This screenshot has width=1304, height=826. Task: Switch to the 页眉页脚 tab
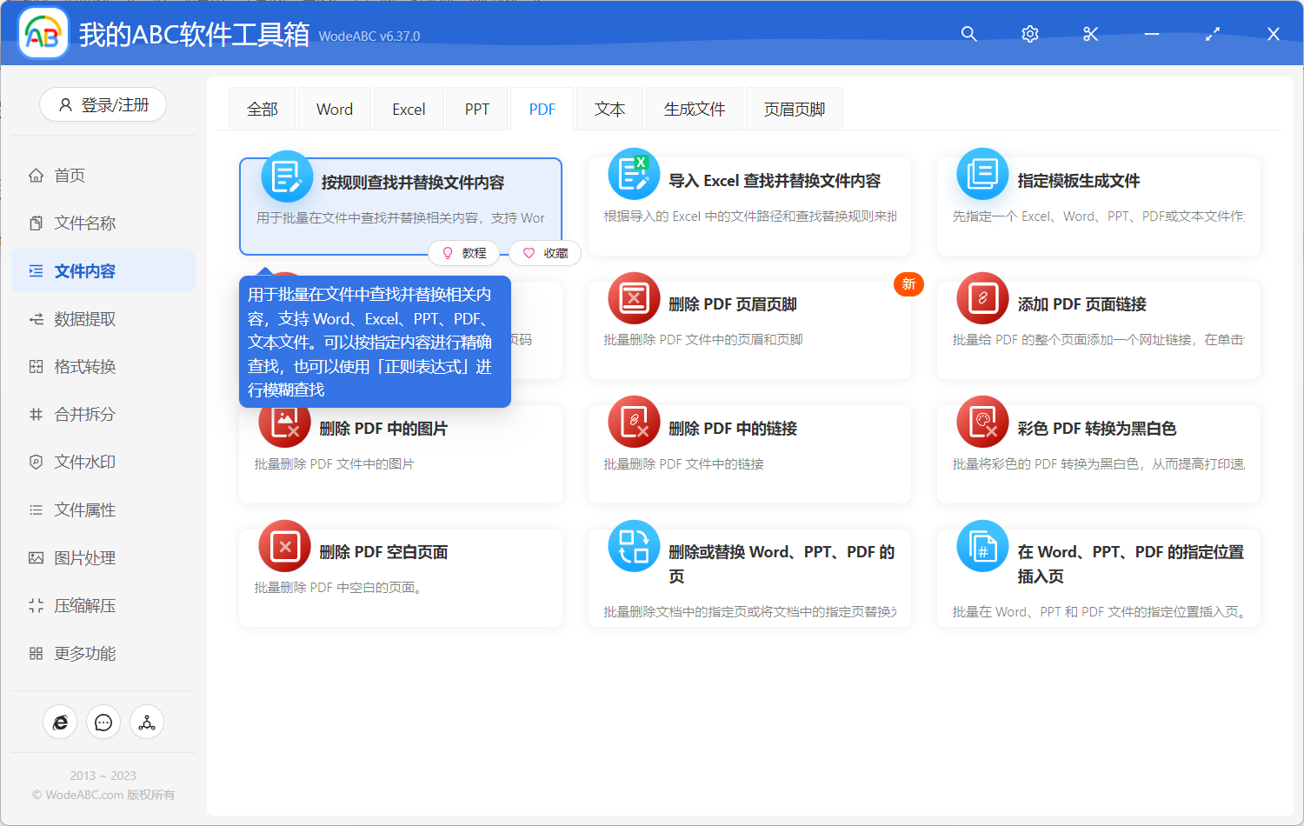794,110
